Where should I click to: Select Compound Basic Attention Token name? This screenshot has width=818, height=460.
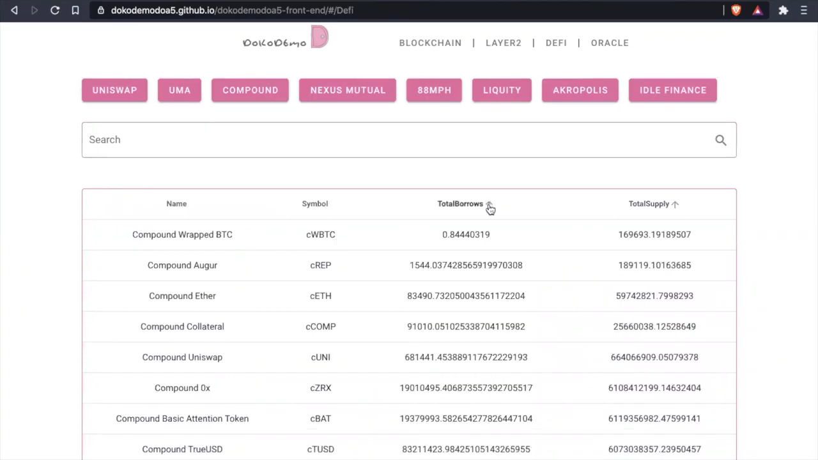[x=182, y=418]
